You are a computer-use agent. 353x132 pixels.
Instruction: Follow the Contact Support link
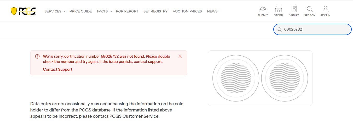(x=57, y=69)
